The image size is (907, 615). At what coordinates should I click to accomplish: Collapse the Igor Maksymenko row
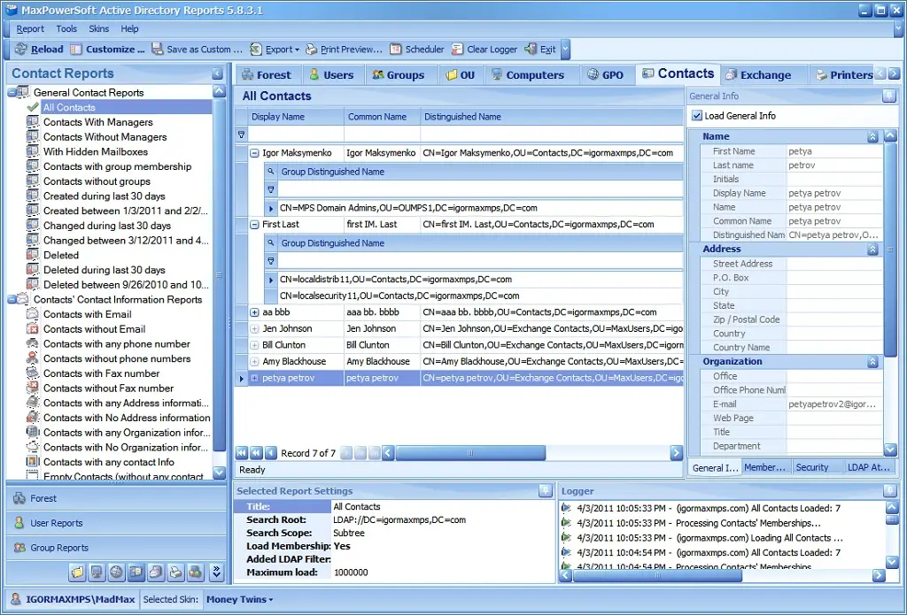point(254,153)
